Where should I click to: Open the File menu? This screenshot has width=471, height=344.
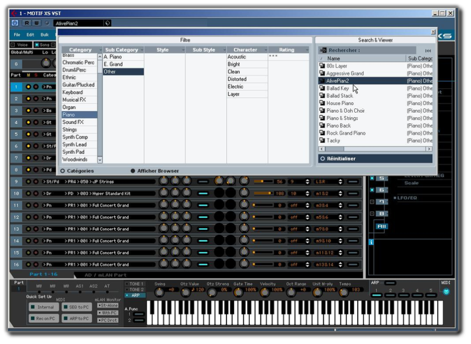point(17,35)
